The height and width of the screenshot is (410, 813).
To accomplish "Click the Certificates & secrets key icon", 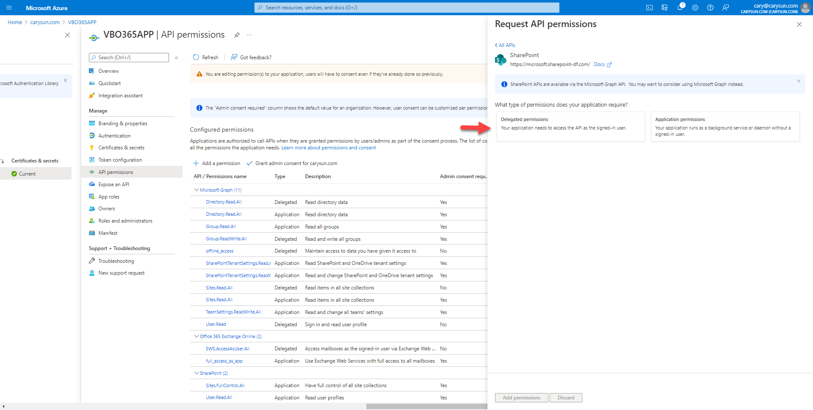I will [91, 147].
